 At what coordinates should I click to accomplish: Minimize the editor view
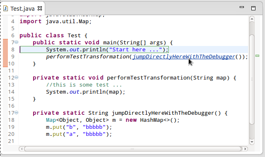242,7
